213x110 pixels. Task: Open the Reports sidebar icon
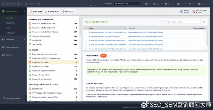(x=3, y=55)
